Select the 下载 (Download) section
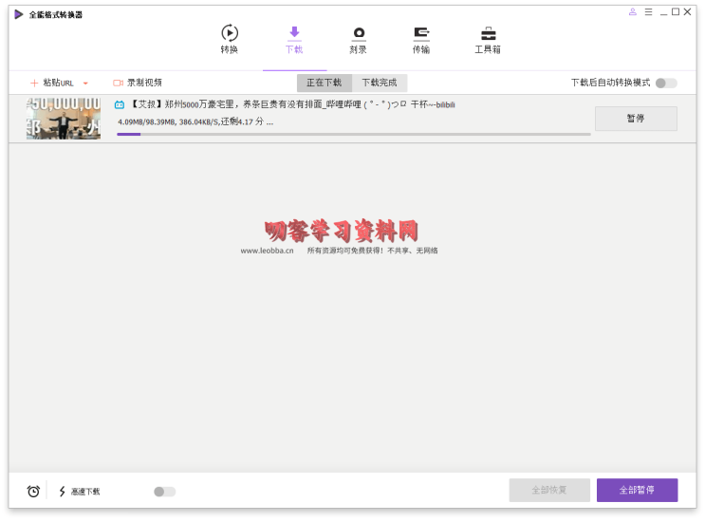705x522 pixels. pos(294,39)
